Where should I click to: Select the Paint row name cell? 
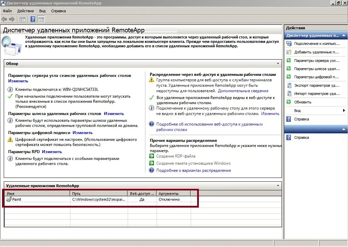pyautogui.click(x=37, y=199)
